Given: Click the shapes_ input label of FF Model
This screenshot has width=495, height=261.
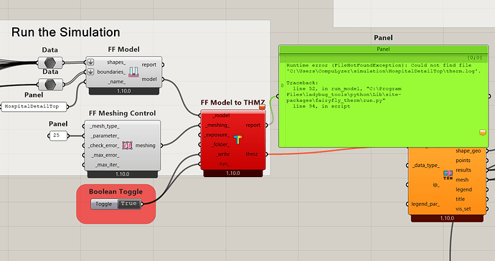Looking at the screenshot, I should point(116,62).
